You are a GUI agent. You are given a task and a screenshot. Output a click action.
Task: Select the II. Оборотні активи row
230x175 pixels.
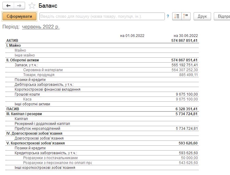tap(102, 60)
